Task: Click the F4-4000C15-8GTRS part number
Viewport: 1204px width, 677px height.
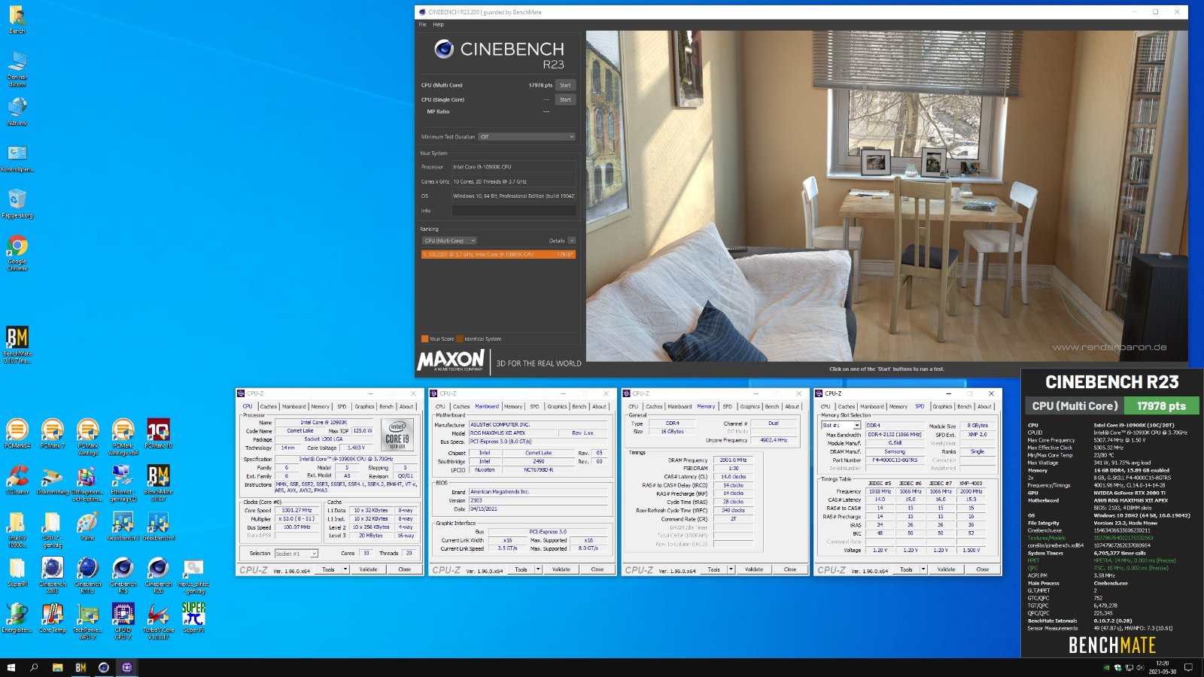Action: point(895,460)
